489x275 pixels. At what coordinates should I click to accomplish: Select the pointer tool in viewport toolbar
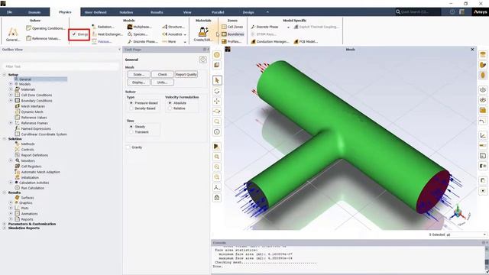point(217,80)
